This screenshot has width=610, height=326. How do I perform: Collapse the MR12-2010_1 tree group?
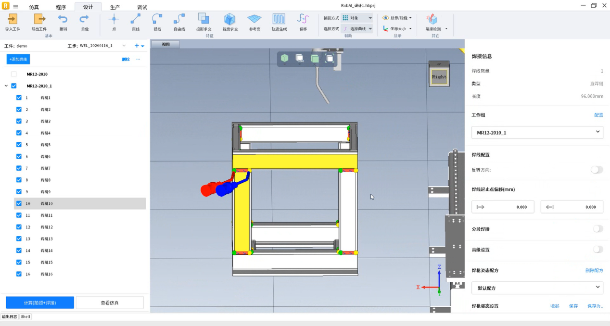(x=6, y=86)
